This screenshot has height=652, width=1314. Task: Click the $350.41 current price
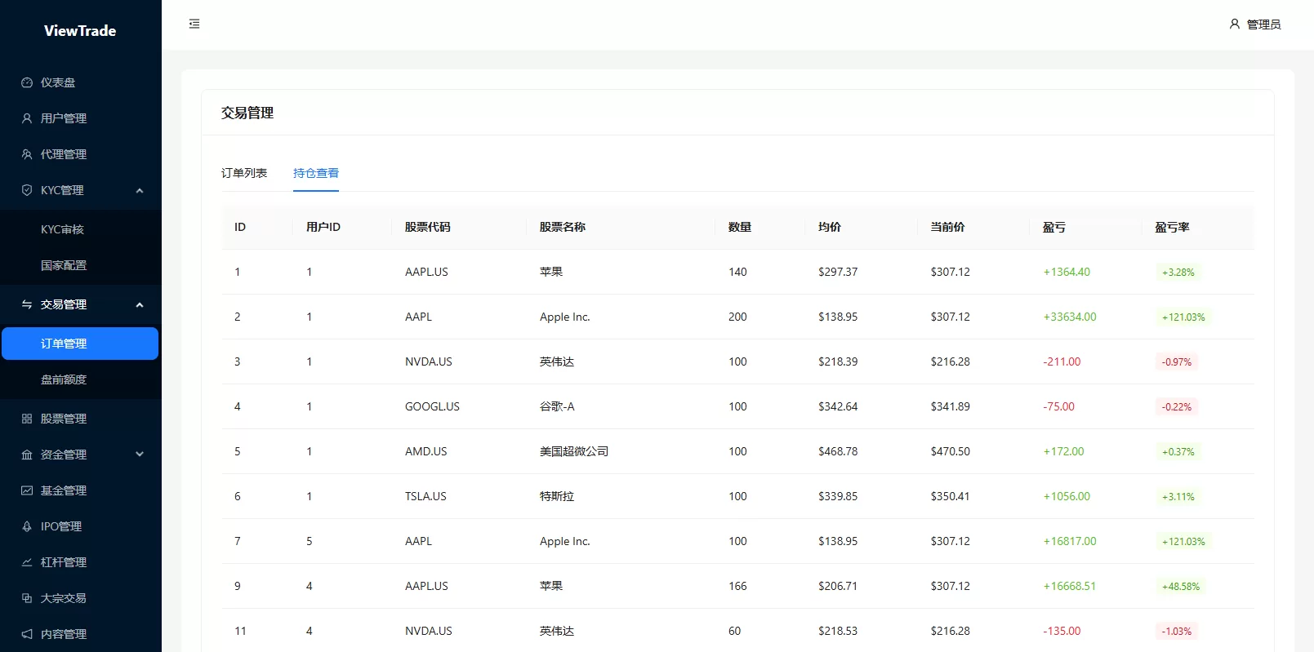(x=951, y=496)
